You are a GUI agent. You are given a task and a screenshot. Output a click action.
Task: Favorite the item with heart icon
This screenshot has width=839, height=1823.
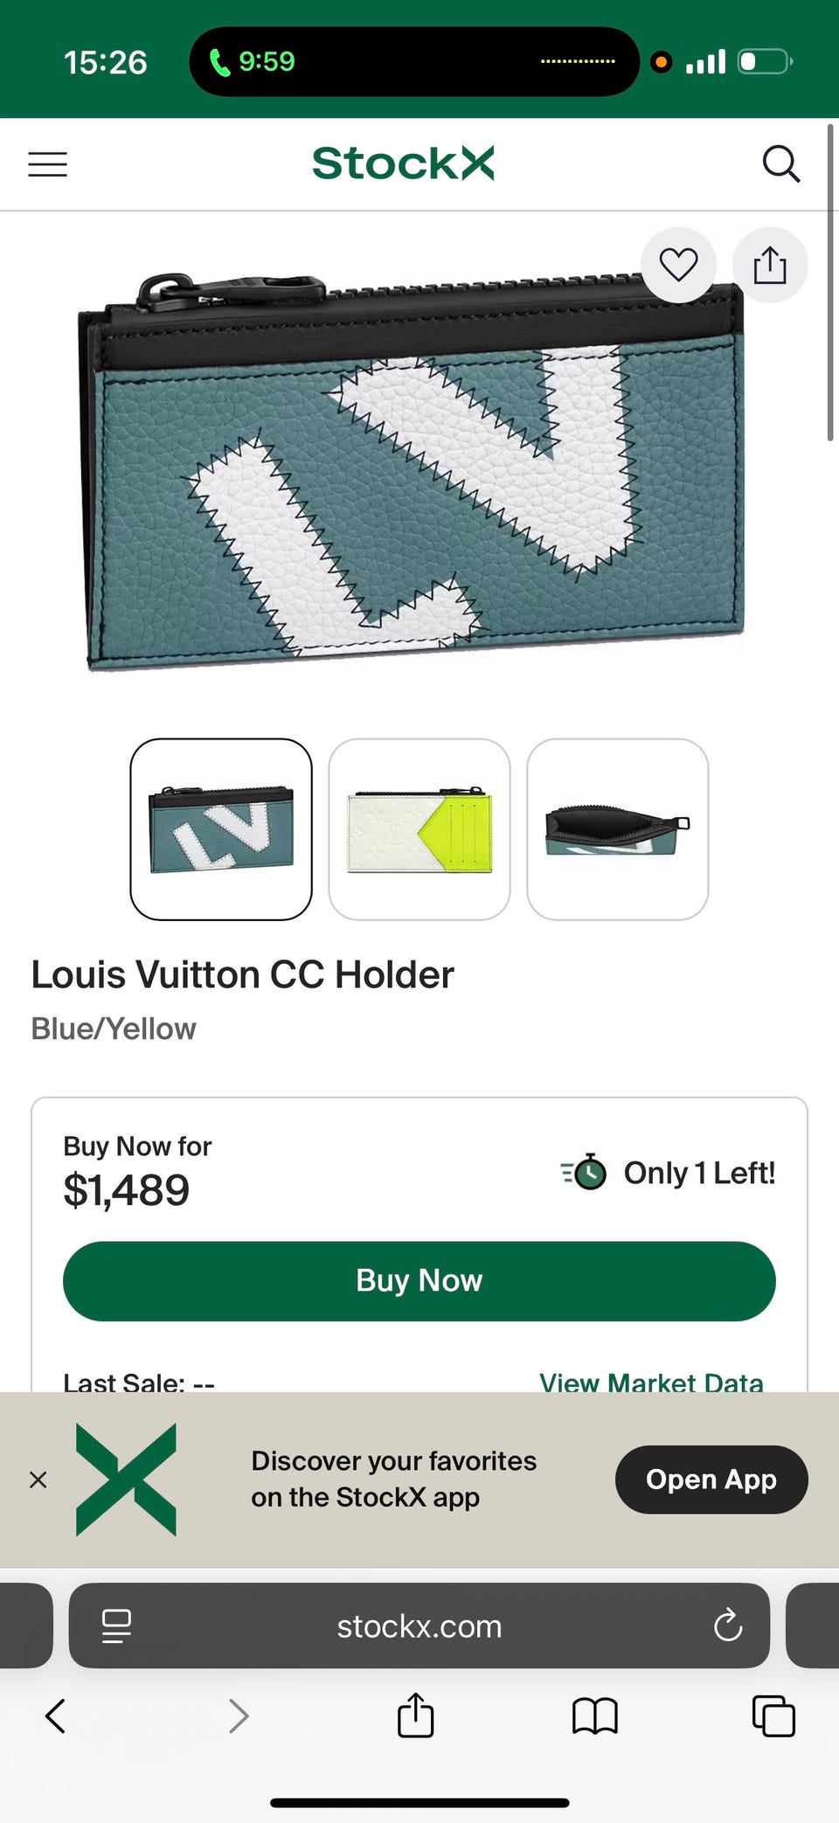[678, 265]
